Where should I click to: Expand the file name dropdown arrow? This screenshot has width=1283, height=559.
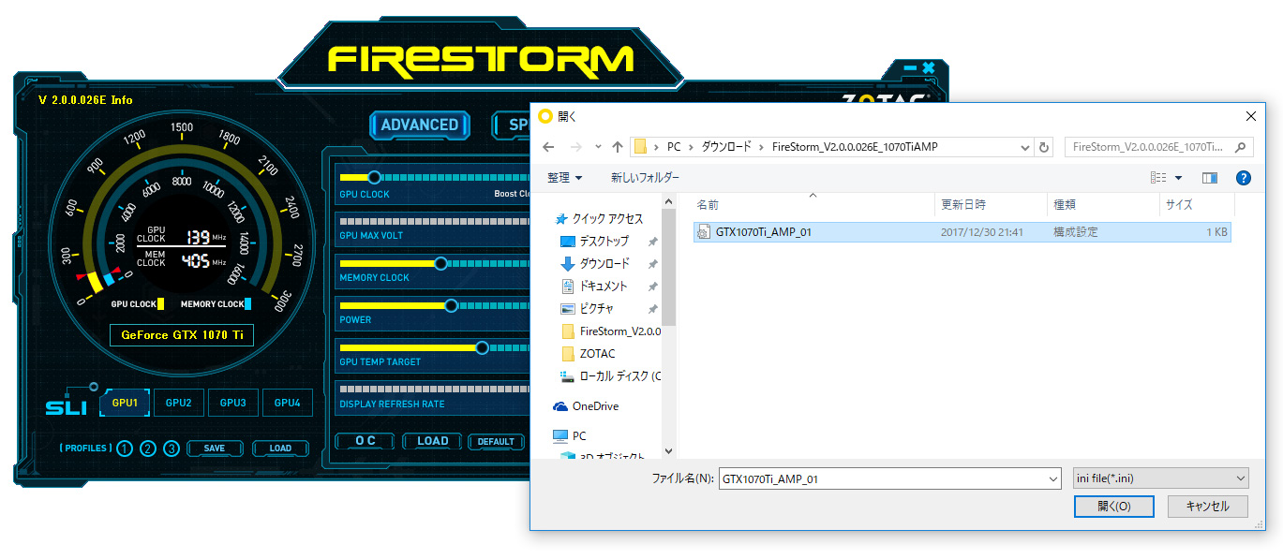[1053, 478]
